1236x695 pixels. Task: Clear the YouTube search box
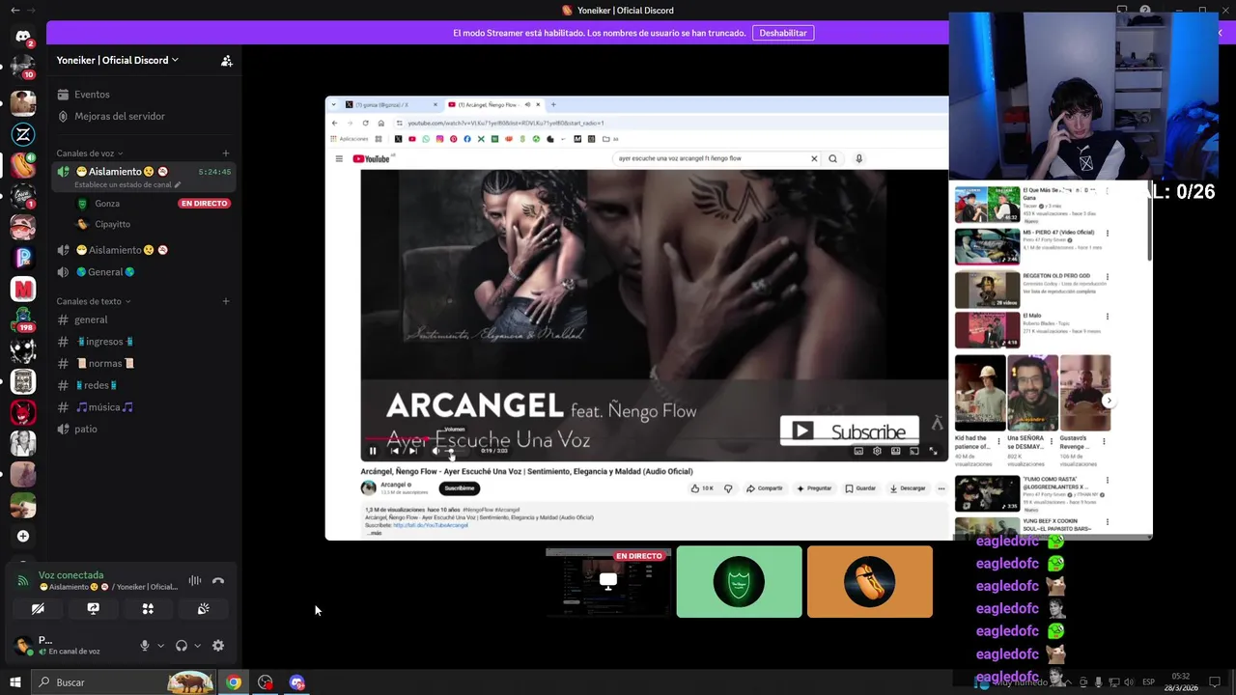pos(814,158)
